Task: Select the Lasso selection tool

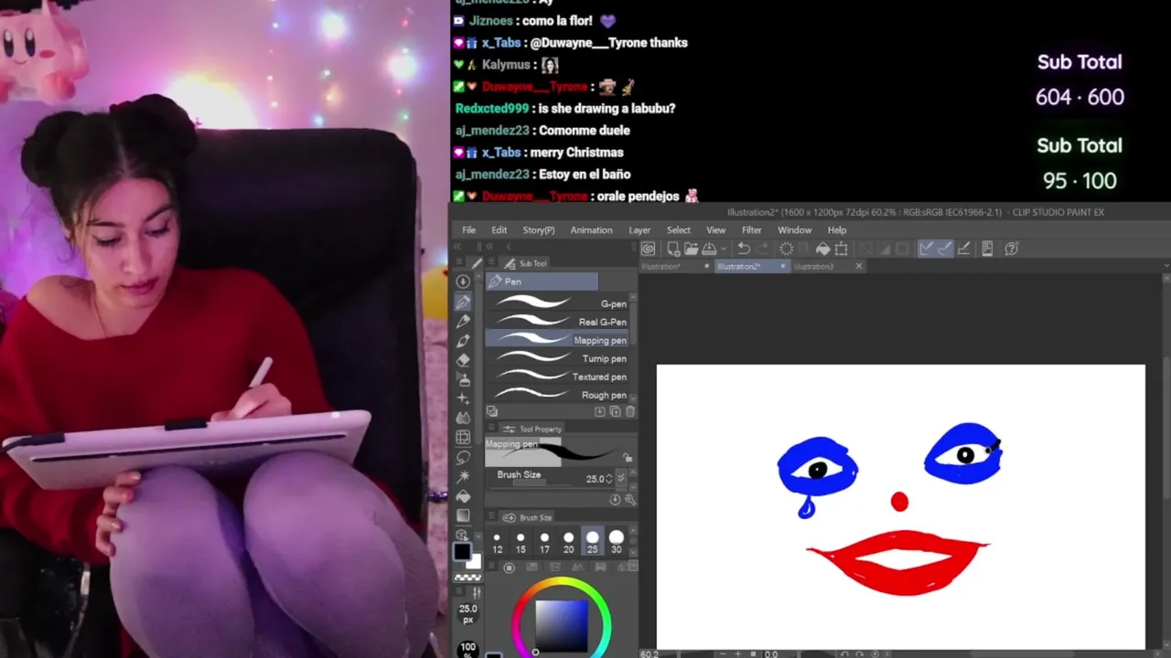Action: point(463,458)
